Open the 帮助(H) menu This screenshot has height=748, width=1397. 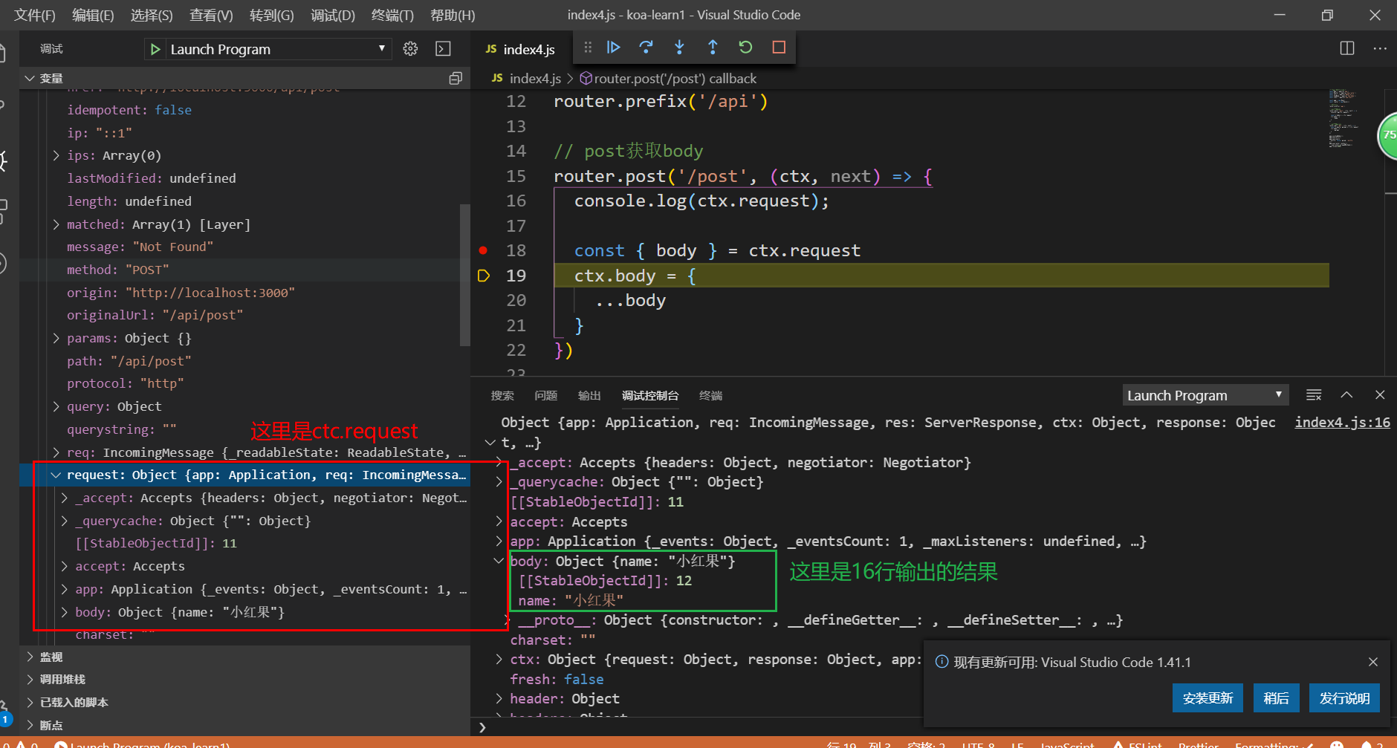click(453, 15)
